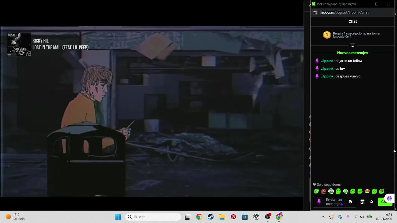
Task: Click the first Chrome taskbar icon
Action: coord(199,217)
